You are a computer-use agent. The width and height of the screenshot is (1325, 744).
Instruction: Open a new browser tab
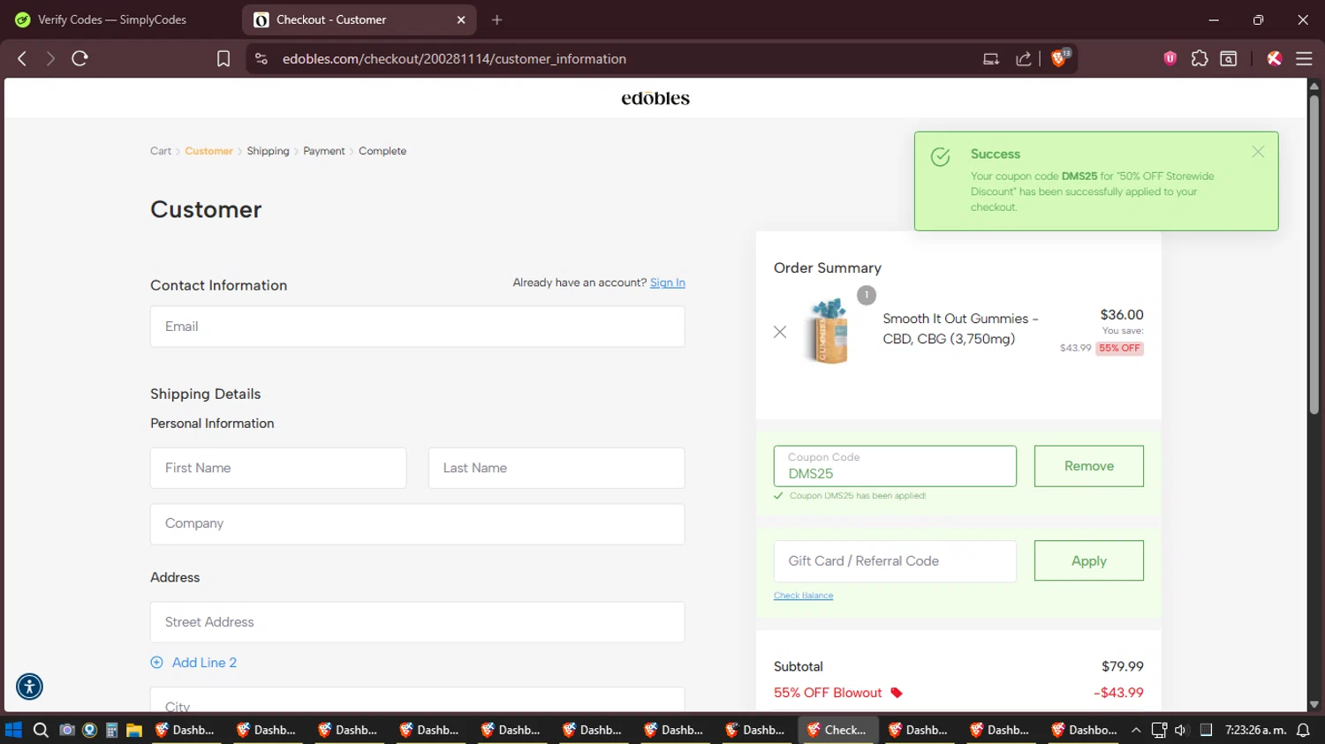pos(497,19)
